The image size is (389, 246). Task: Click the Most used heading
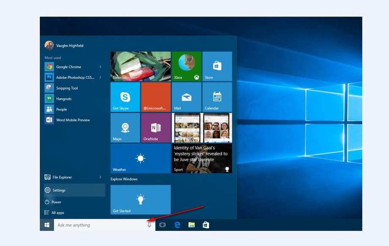[x=52, y=58]
